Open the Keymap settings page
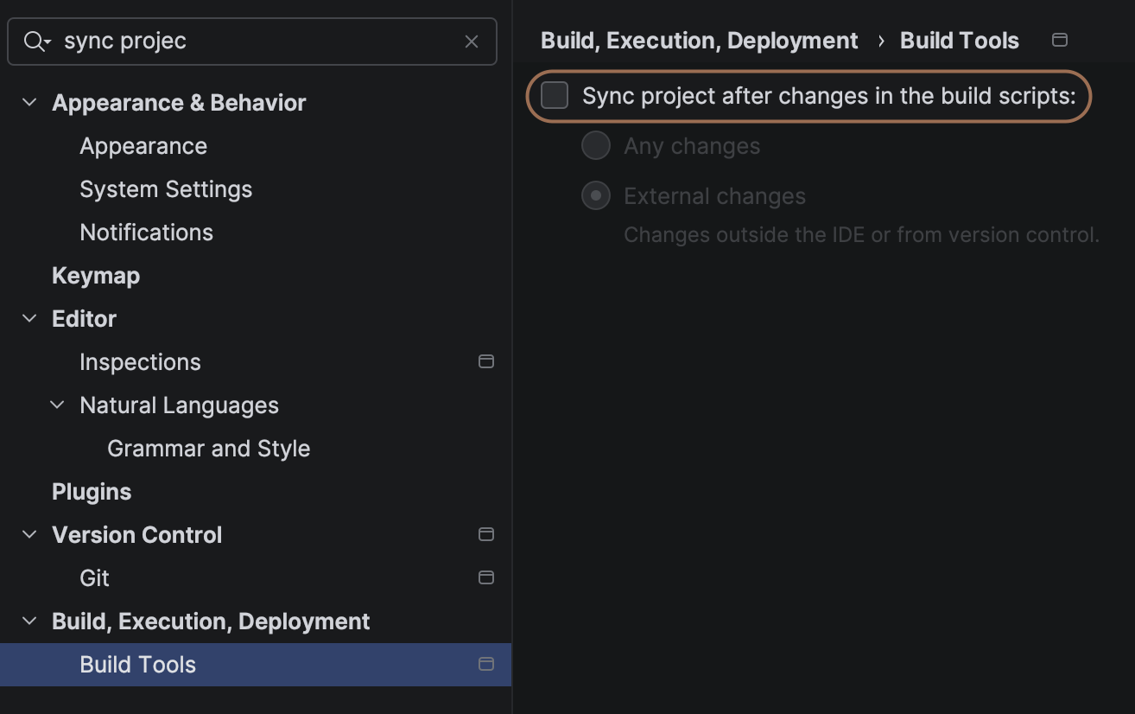This screenshot has height=714, width=1135. tap(96, 276)
